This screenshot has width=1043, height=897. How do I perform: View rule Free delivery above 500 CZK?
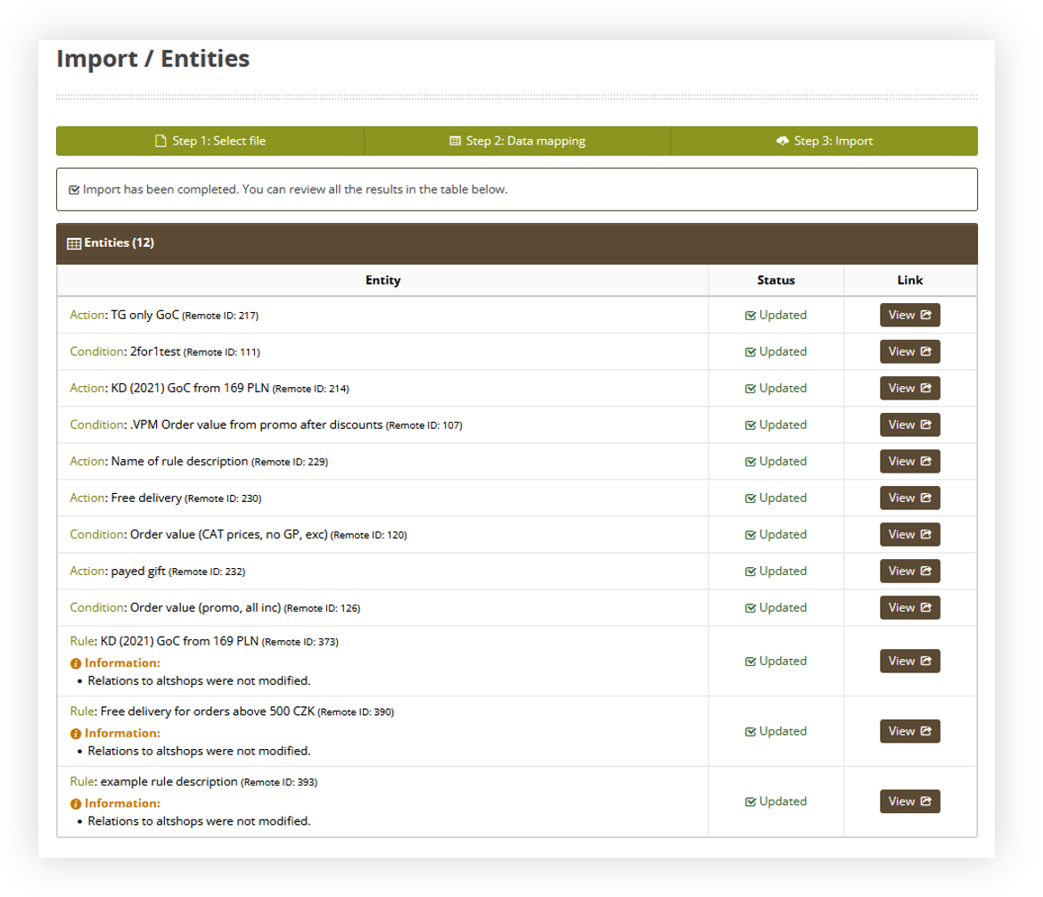coord(909,731)
